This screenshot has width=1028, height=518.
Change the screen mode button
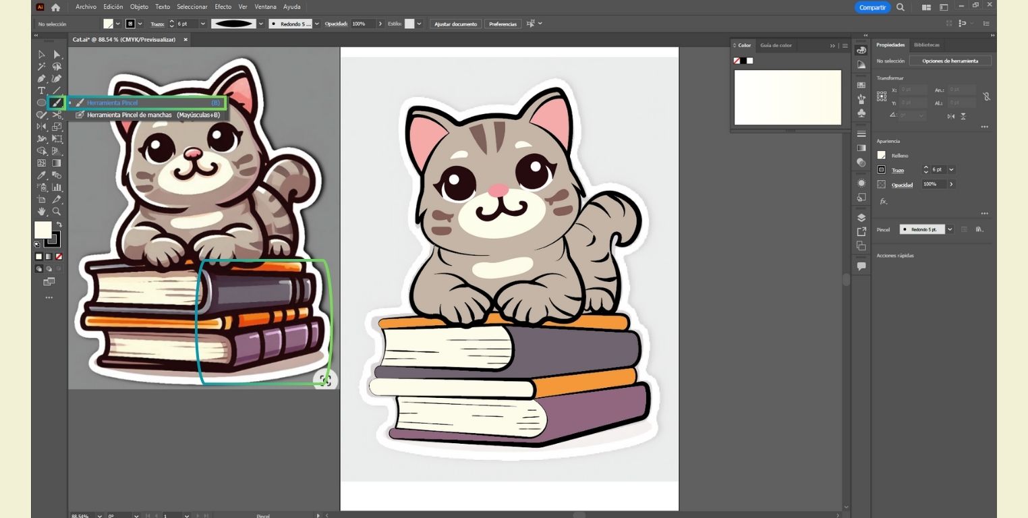(49, 281)
